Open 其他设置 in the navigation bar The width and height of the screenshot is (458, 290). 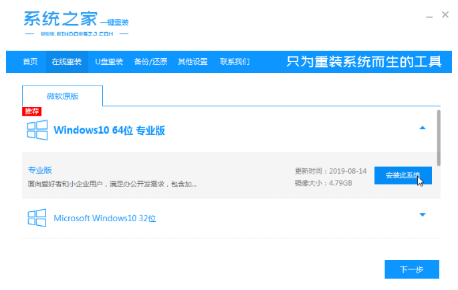point(193,62)
